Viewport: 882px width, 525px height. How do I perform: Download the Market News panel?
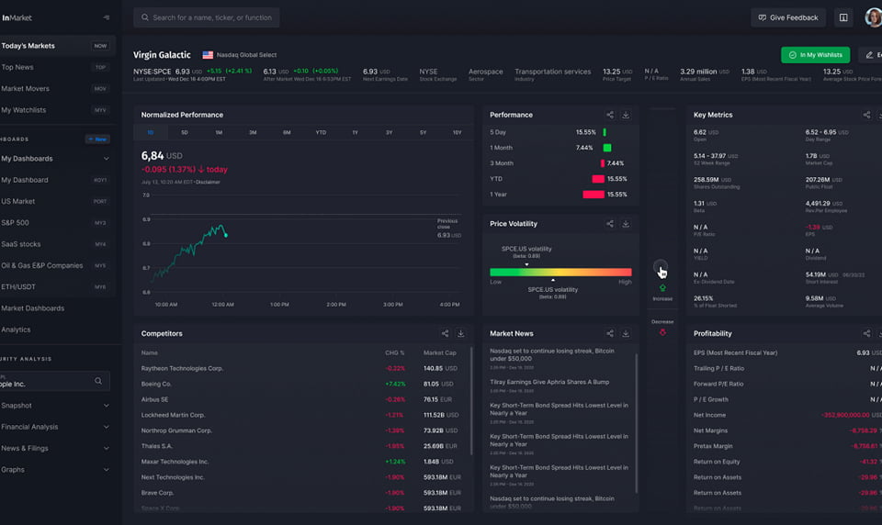626,333
